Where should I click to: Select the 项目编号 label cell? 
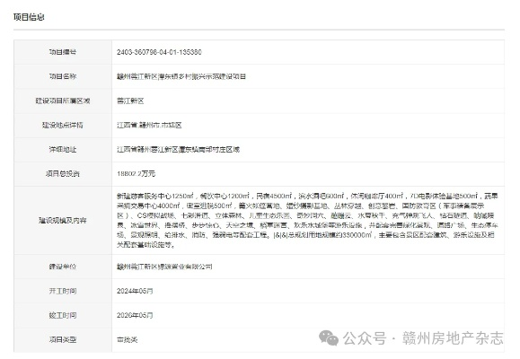coord(63,52)
